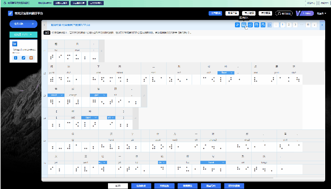Click the orange trash delete icon on task card

pos(31,58)
